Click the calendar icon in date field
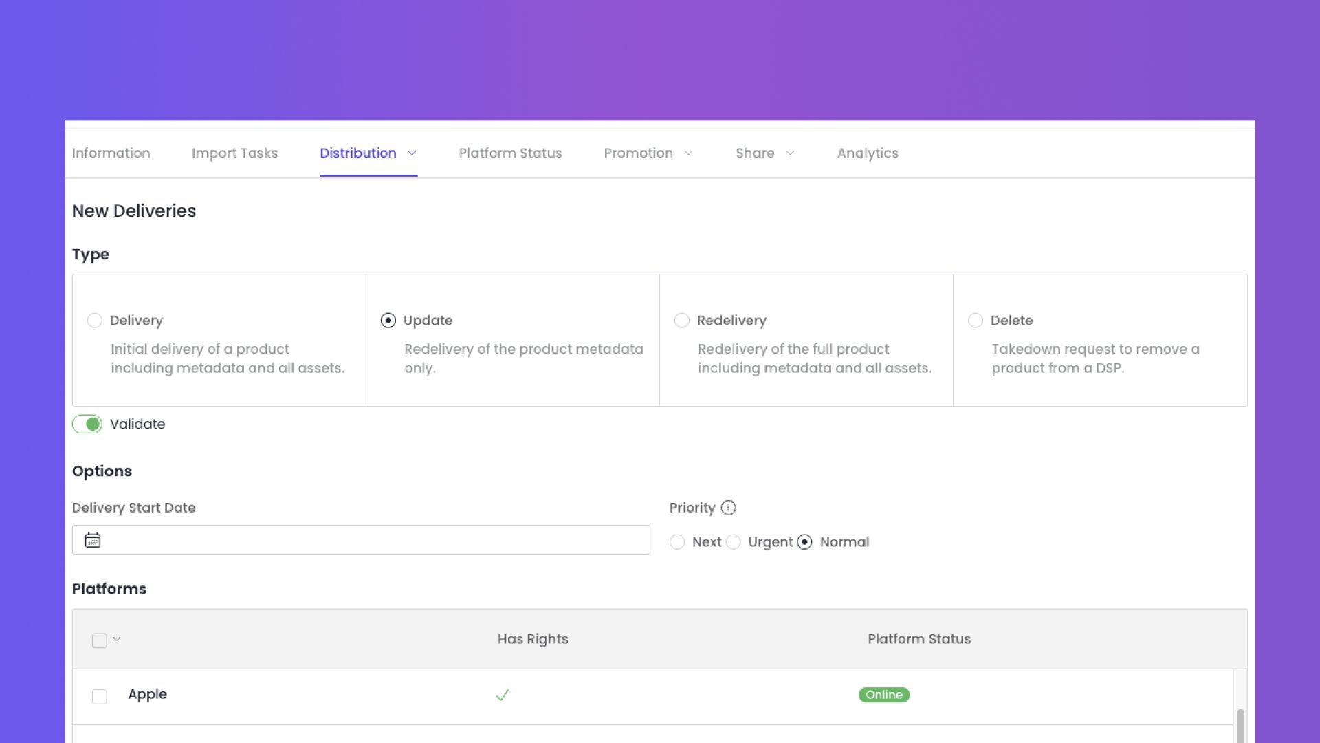The height and width of the screenshot is (743, 1320). click(93, 540)
